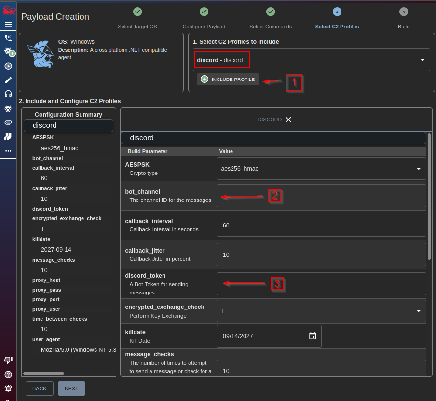This screenshot has height=401, width=436.
Task: Click step 5 Build circle
Action: 404,12
